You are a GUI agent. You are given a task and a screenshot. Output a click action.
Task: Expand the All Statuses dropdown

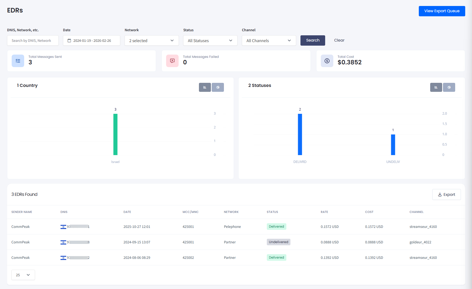[210, 40]
